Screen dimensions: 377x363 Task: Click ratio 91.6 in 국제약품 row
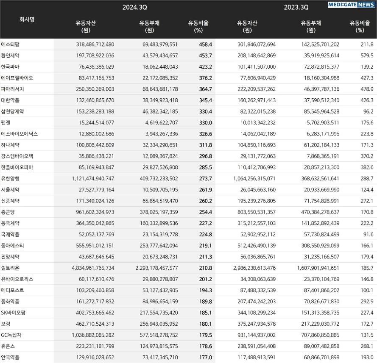click(369, 234)
